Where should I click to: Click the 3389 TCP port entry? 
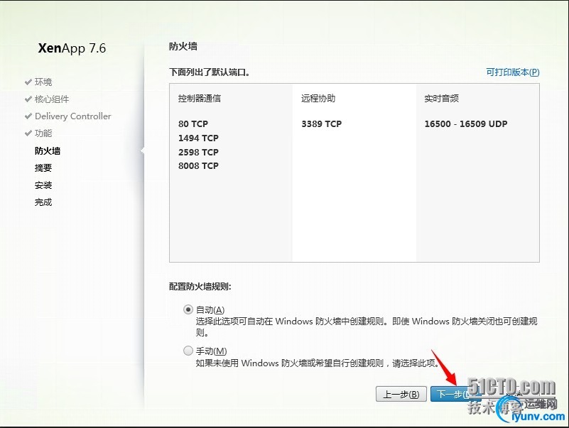click(x=322, y=124)
